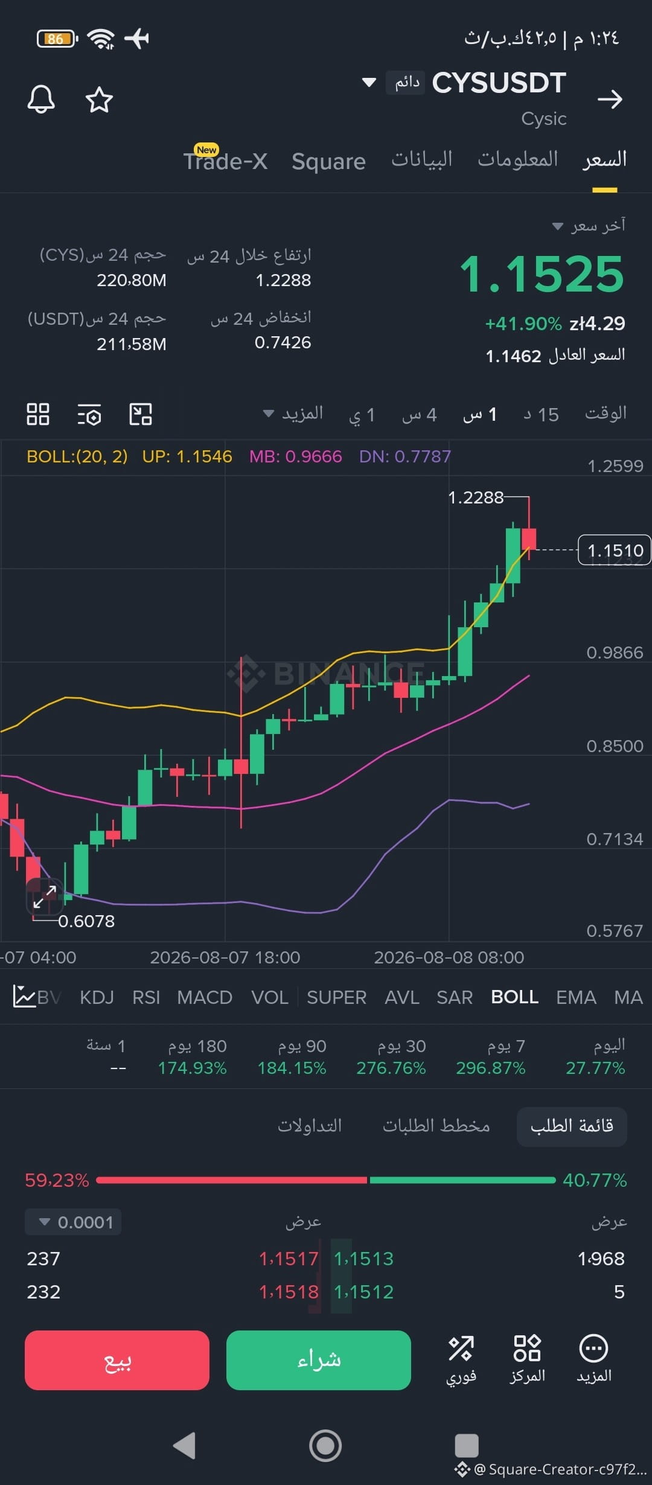Tap the 24h low value 0.7426
Image resolution: width=652 pixels, height=1485 pixels.
click(x=283, y=343)
